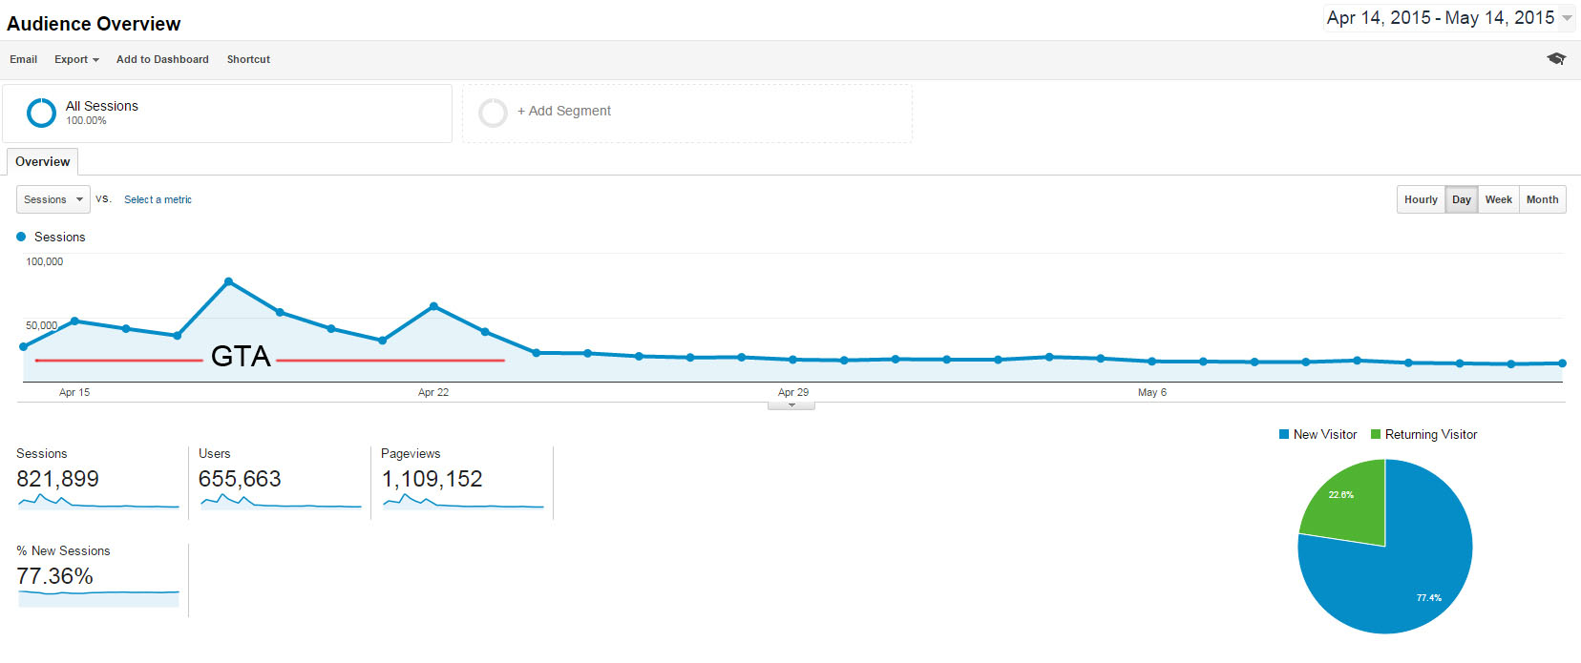Viewport: 1581px width, 663px height.
Task: Click the Pageviews sparkline mini chart
Action: point(463,501)
